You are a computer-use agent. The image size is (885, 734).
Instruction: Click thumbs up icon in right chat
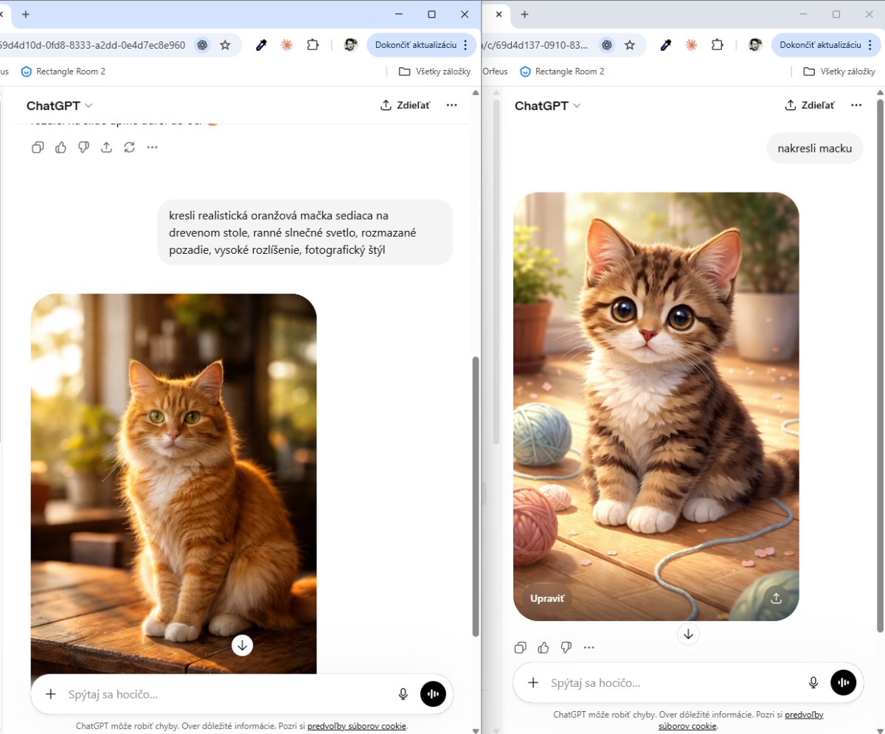544,648
